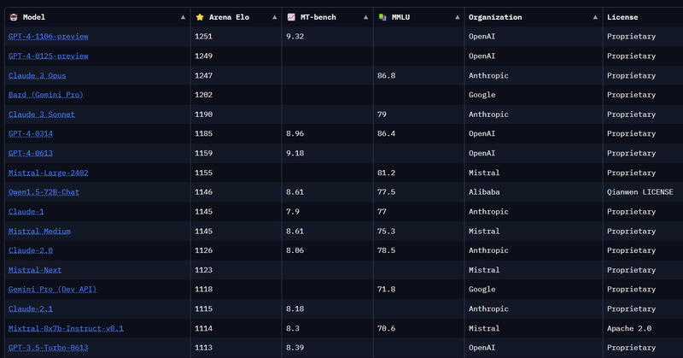Open the Qwen1.5-72B-Chat link
Image resolution: width=683 pixels, height=358 pixels.
44,192
